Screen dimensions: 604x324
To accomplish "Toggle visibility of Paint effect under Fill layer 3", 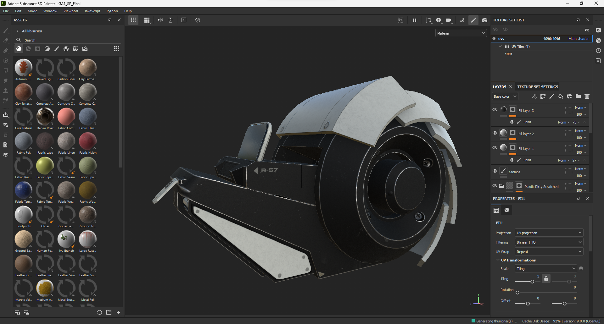I will click(512, 122).
